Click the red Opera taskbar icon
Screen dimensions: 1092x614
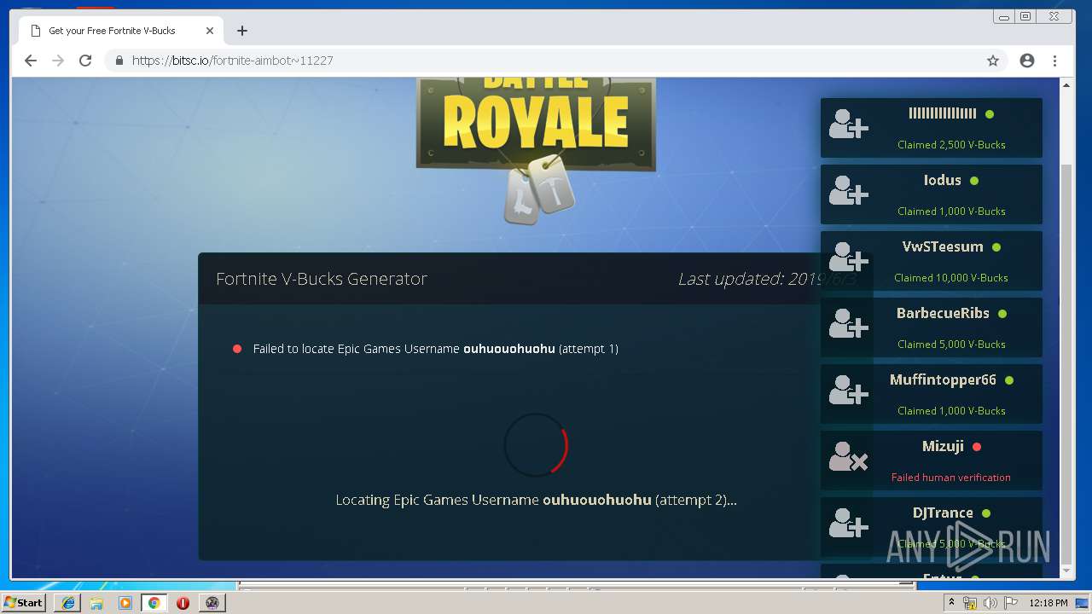[183, 603]
